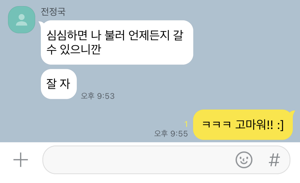Tap the second line 수 있으니깐 of the message
300x183 pixels.
click(74, 50)
